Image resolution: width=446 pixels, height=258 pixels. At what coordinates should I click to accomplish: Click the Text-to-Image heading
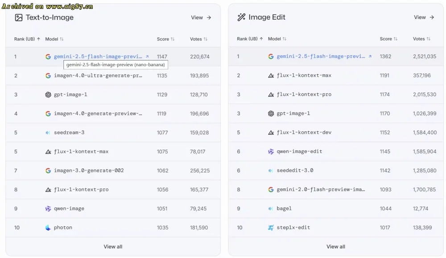(50, 18)
